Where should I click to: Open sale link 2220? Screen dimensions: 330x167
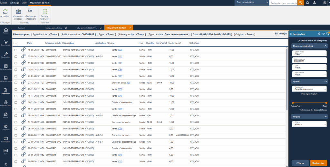click(x=120, y=50)
